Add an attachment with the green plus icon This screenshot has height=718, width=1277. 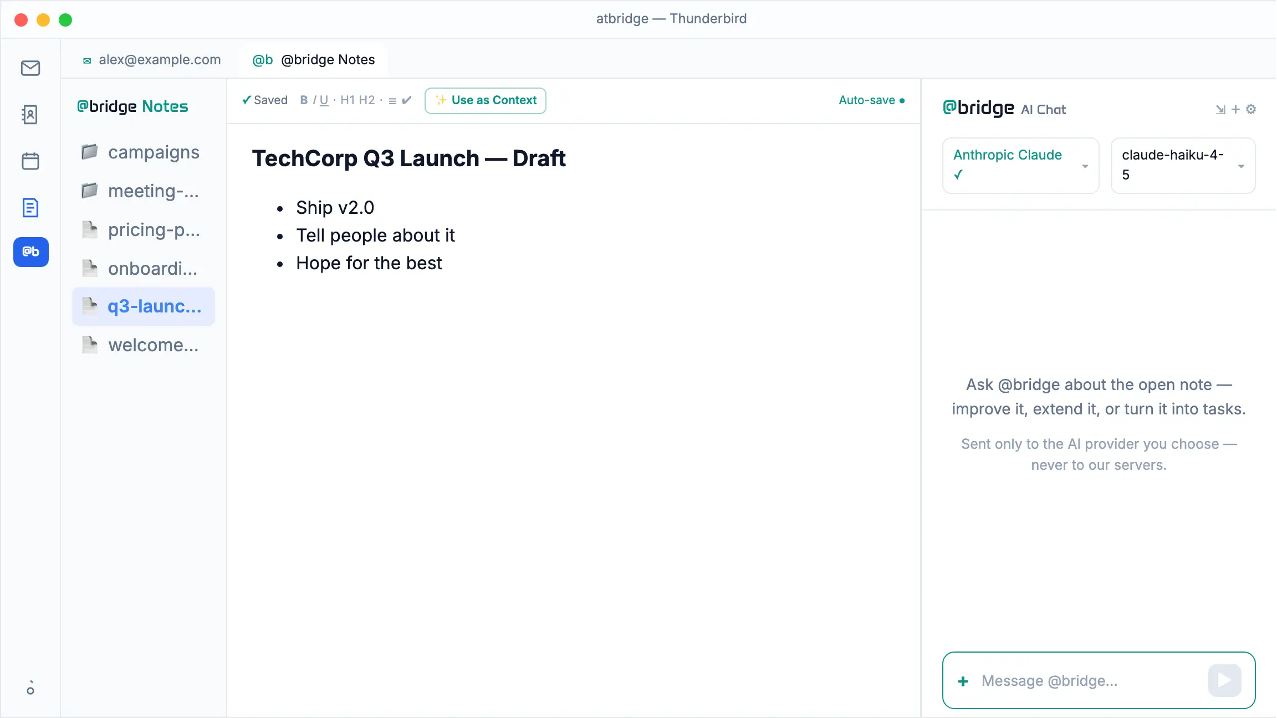click(963, 681)
